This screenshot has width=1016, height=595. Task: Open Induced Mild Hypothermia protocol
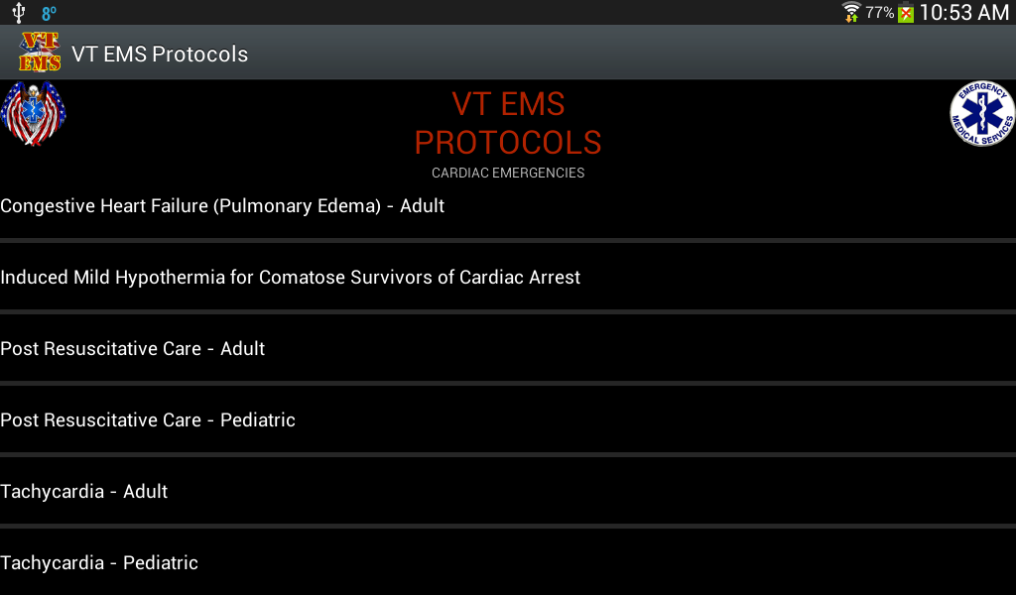tap(508, 277)
